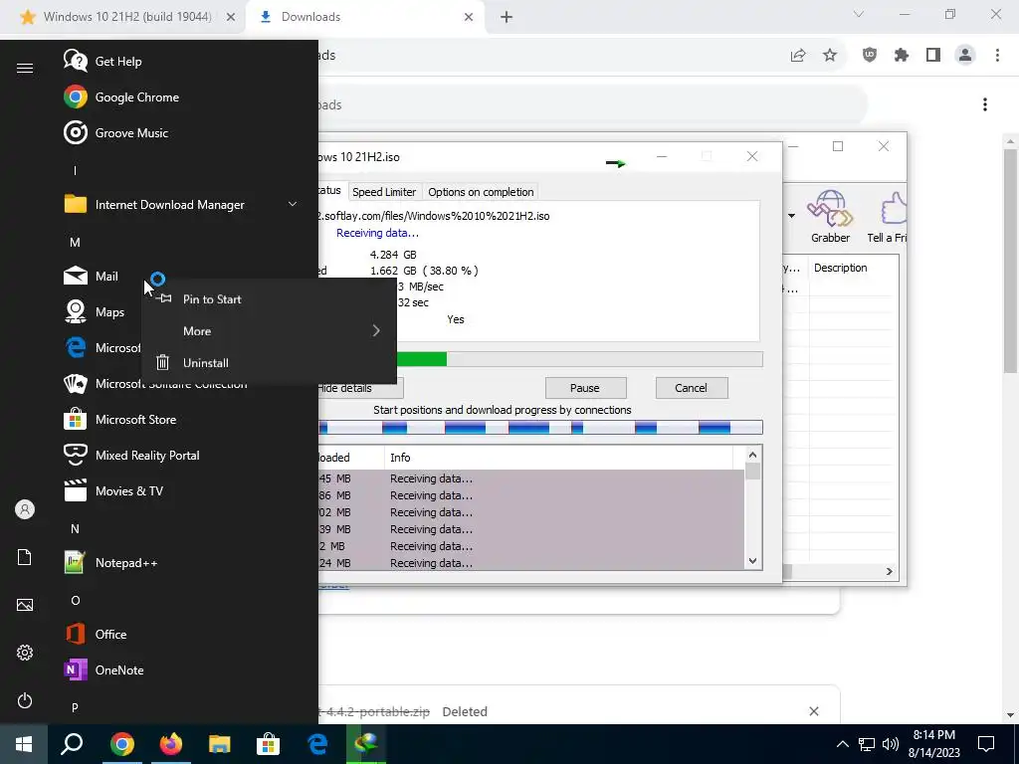The image size is (1019, 764).
Task: Remove deleted zip entry from downloads list
Action: pyautogui.click(x=814, y=711)
